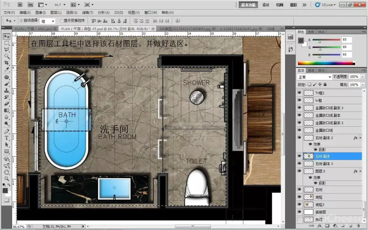Click the 基本功能 workspace button
Image resolution: width=368 pixels, height=230 pixels.
point(249,5)
